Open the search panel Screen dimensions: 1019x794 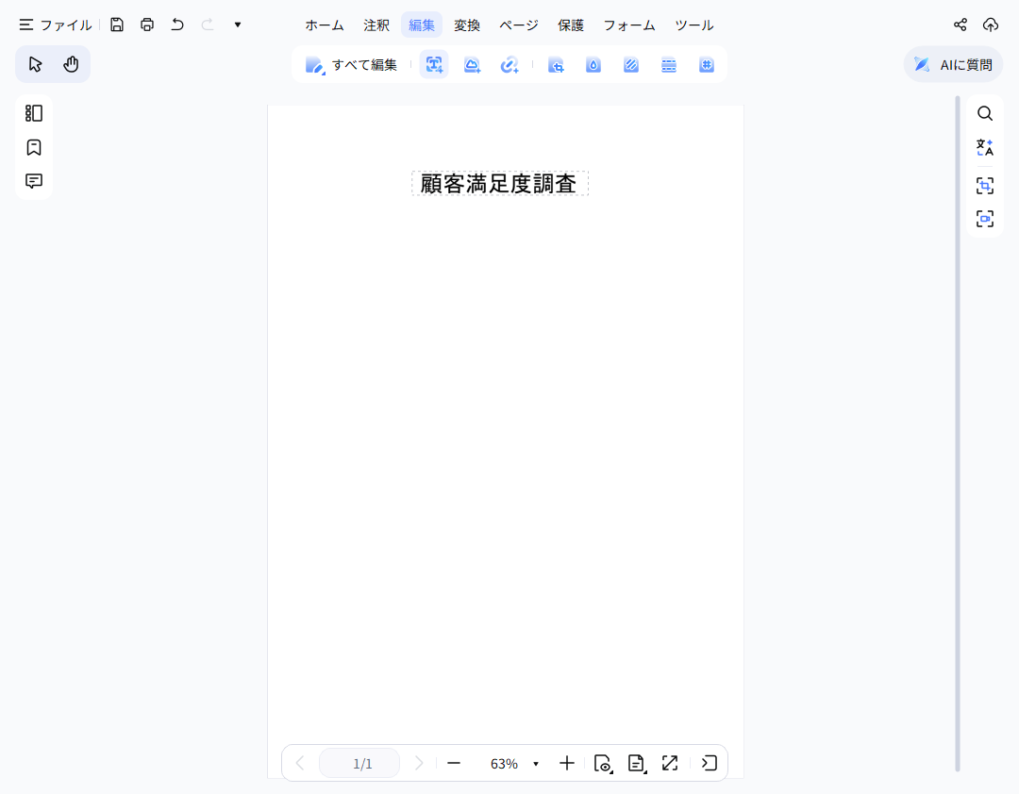(x=984, y=113)
